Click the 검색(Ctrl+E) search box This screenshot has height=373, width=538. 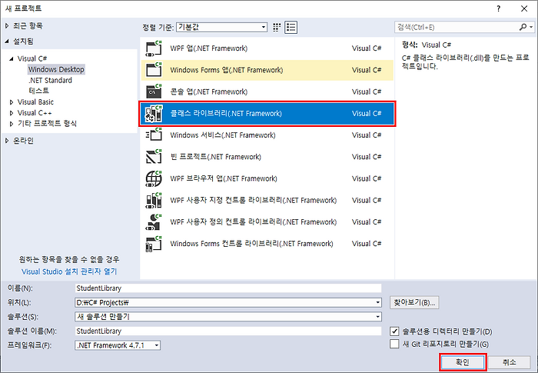point(457,27)
